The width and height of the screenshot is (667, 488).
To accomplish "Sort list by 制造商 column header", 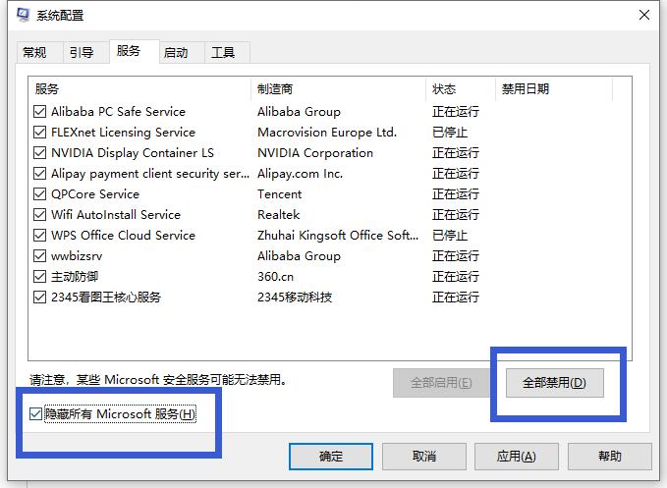I will (x=337, y=89).
